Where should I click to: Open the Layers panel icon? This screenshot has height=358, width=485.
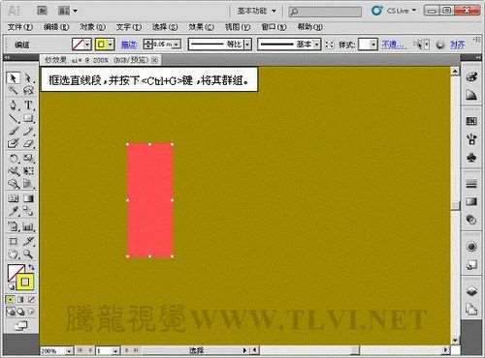click(471, 291)
